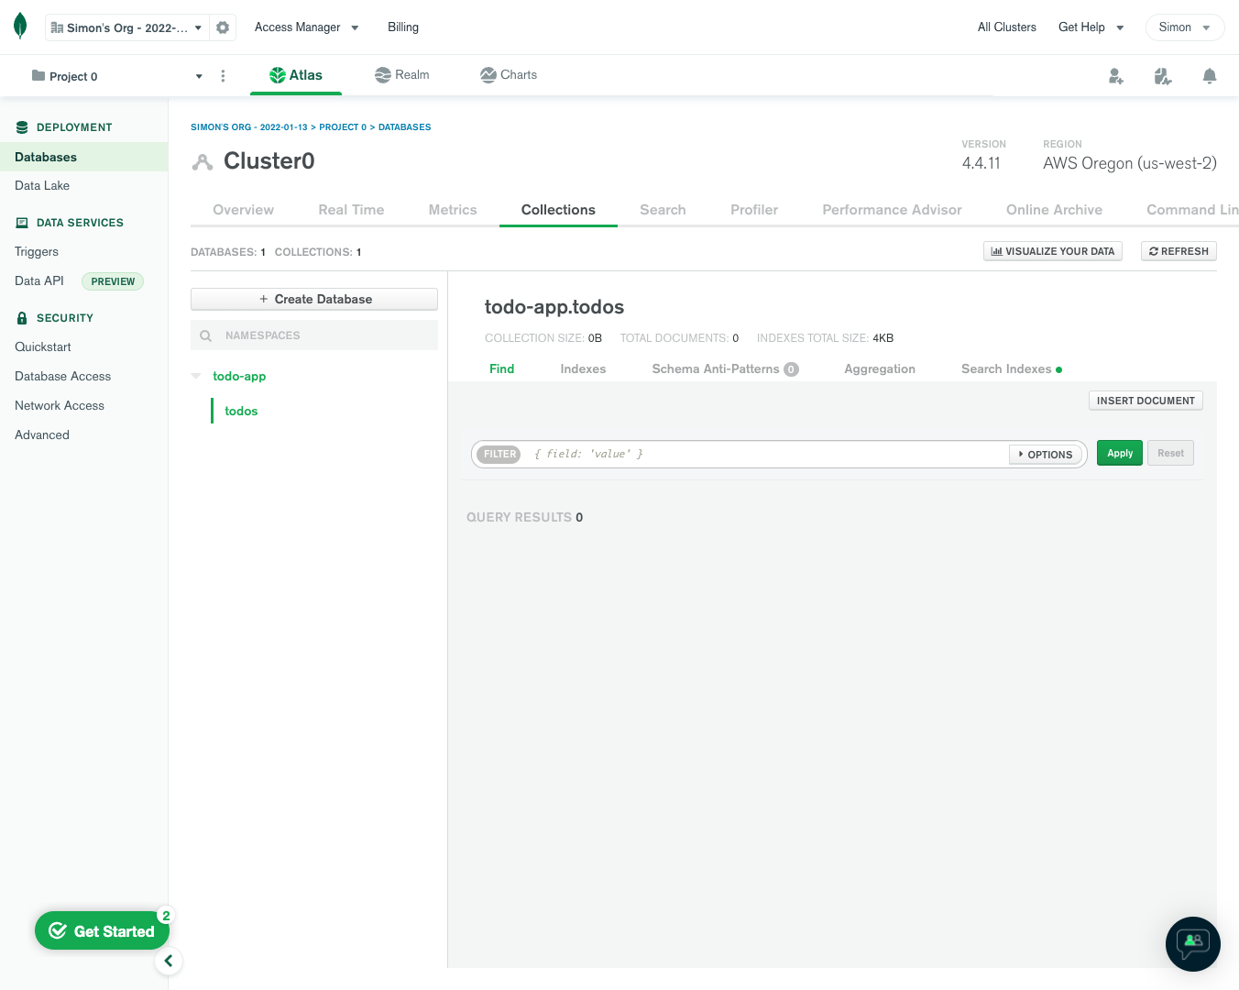
Task: Click the Create Database button
Action: 314,299
